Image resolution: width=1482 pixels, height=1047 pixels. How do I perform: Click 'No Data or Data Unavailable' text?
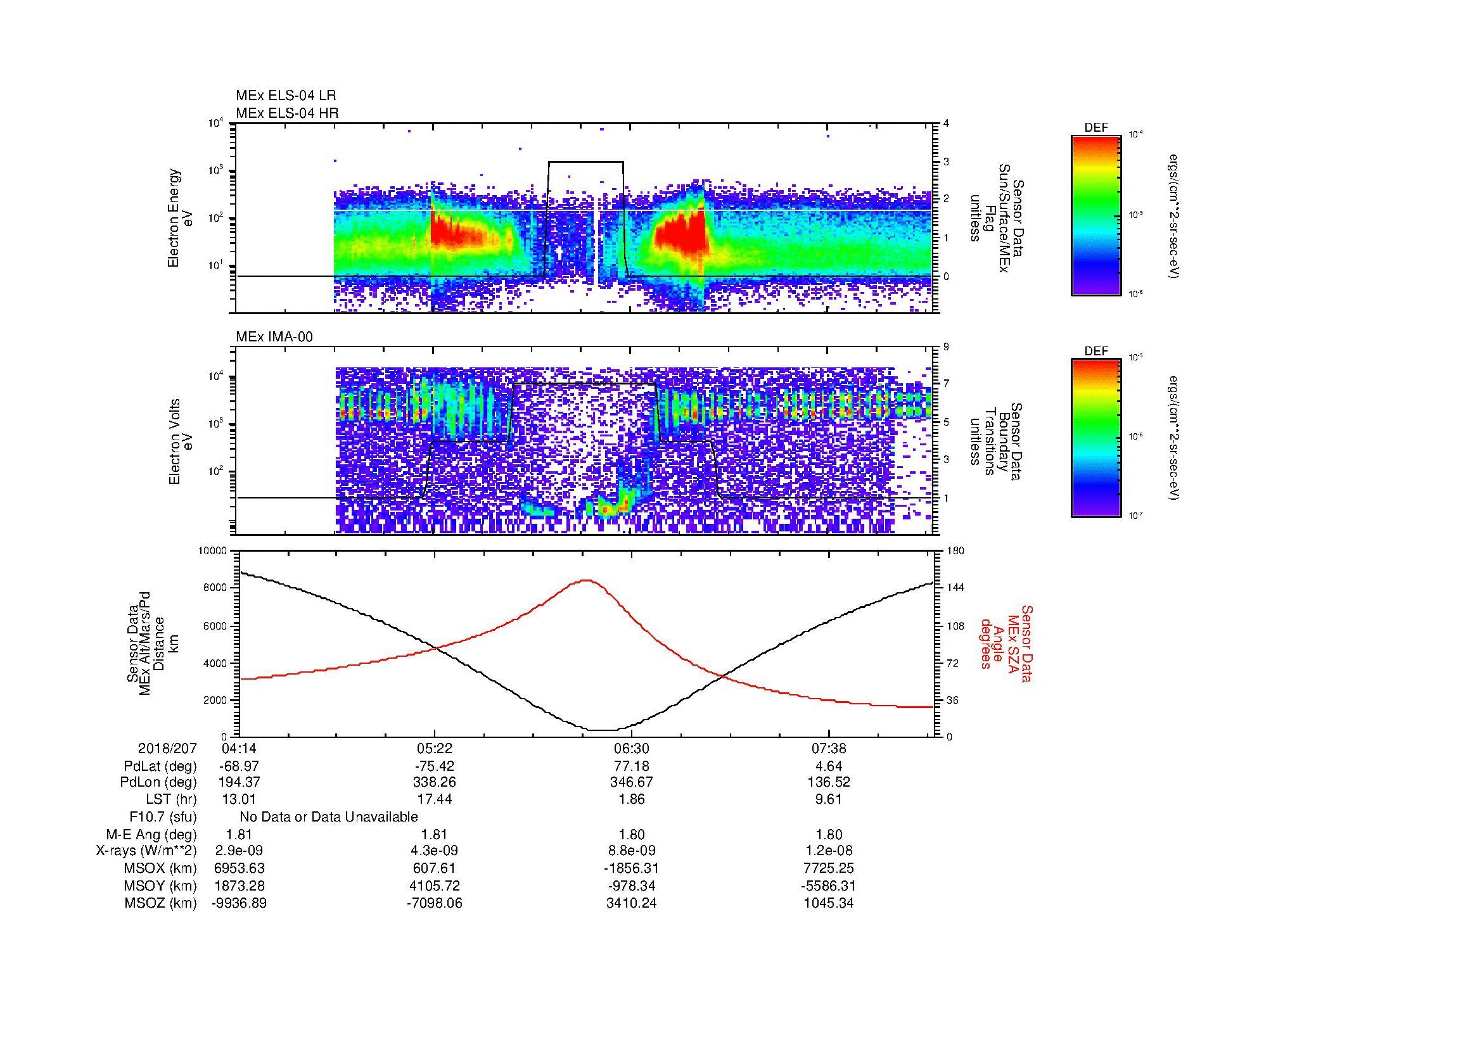tap(329, 817)
